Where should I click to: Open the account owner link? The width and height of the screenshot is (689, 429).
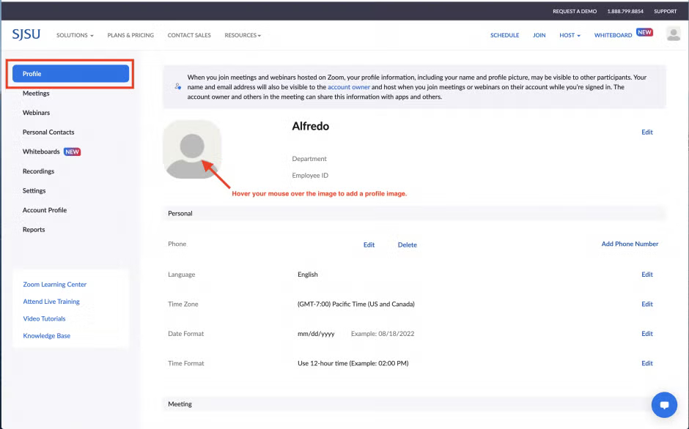349,86
